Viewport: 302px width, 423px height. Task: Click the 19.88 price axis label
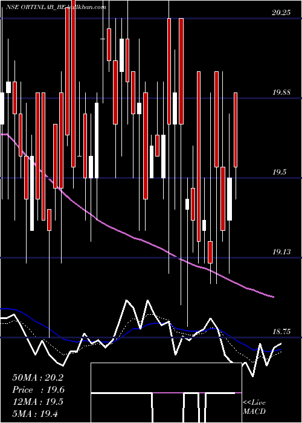pos(281,92)
